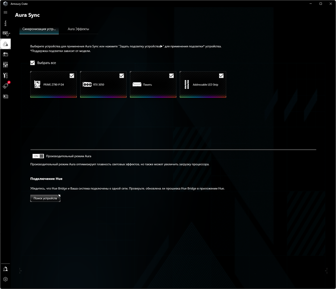Screen dimensions: 336x289
Task: Click the Производительный режим Aura label
Action: [69, 156]
